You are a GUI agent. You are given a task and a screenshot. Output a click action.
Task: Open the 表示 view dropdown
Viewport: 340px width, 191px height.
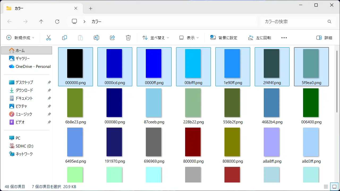[x=189, y=38]
